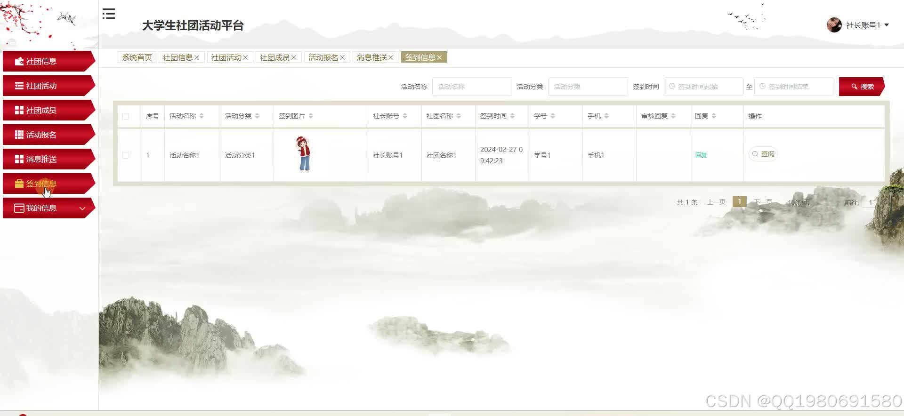Sort table by 审核回复 column
Image resolution: width=904 pixels, height=416 pixels.
tap(673, 116)
